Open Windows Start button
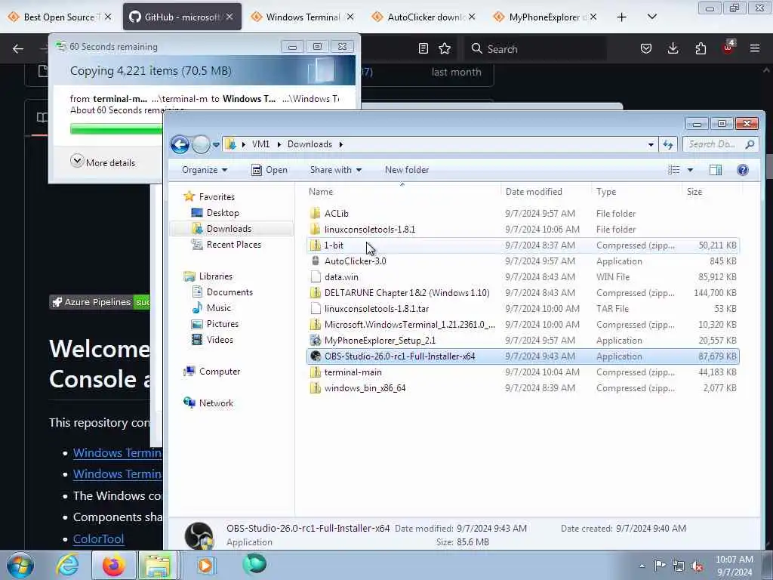 [20, 565]
